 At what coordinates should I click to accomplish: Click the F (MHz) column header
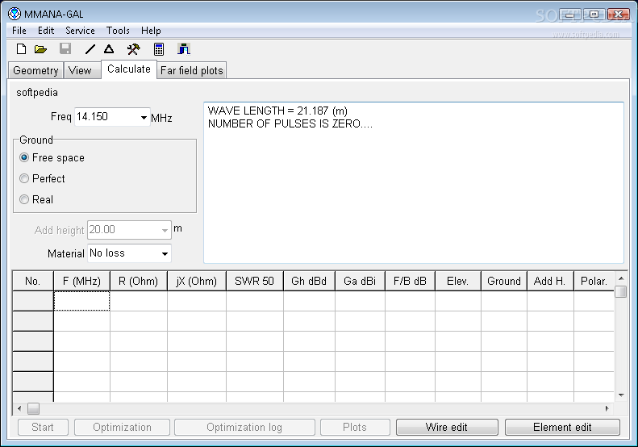(x=81, y=281)
